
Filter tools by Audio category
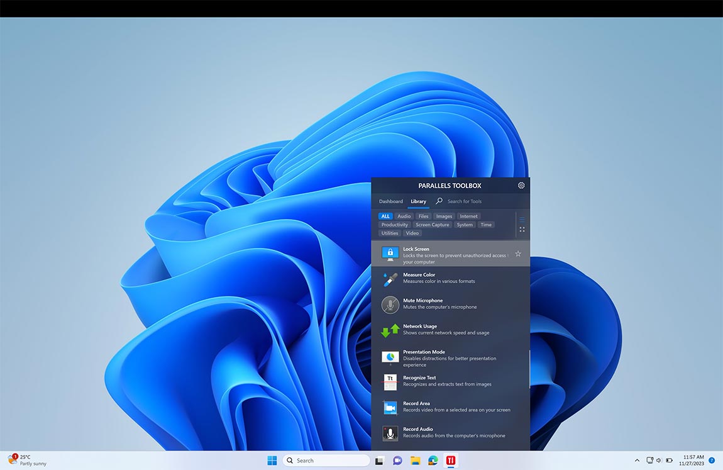click(404, 216)
